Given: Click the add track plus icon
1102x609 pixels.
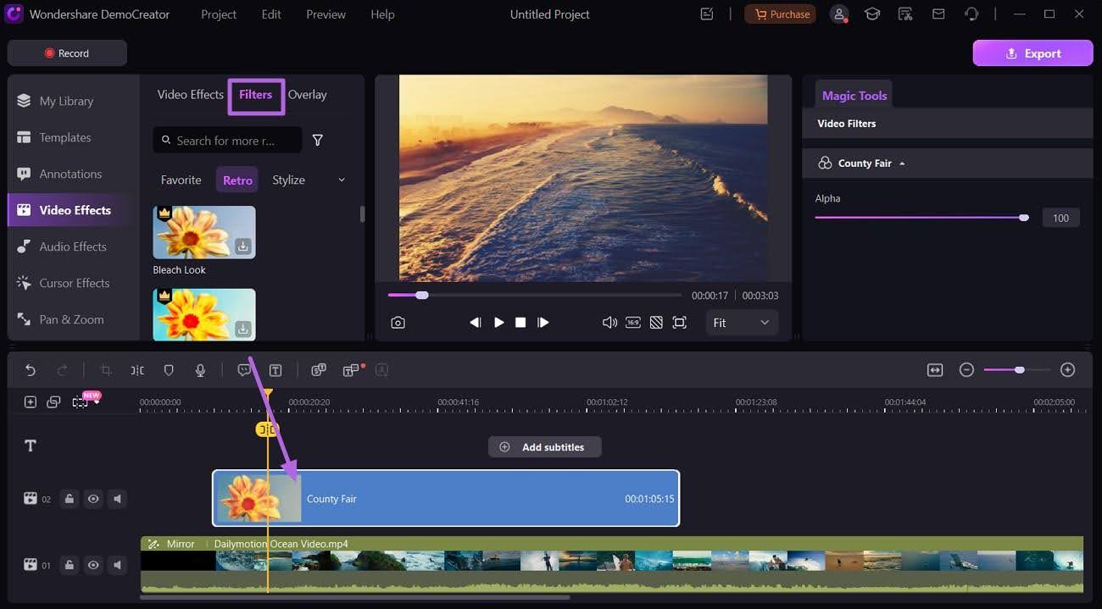Looking at the screenshot, I should coord(31,402).
